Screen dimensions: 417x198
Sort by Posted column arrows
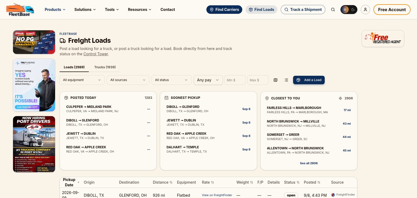tap(319, 182)
